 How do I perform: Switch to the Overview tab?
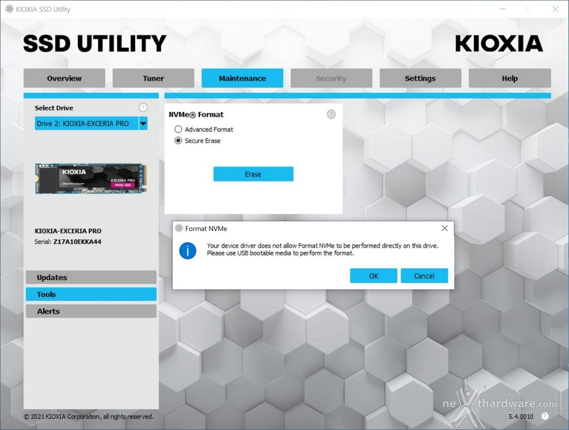[x=64, y=78]
